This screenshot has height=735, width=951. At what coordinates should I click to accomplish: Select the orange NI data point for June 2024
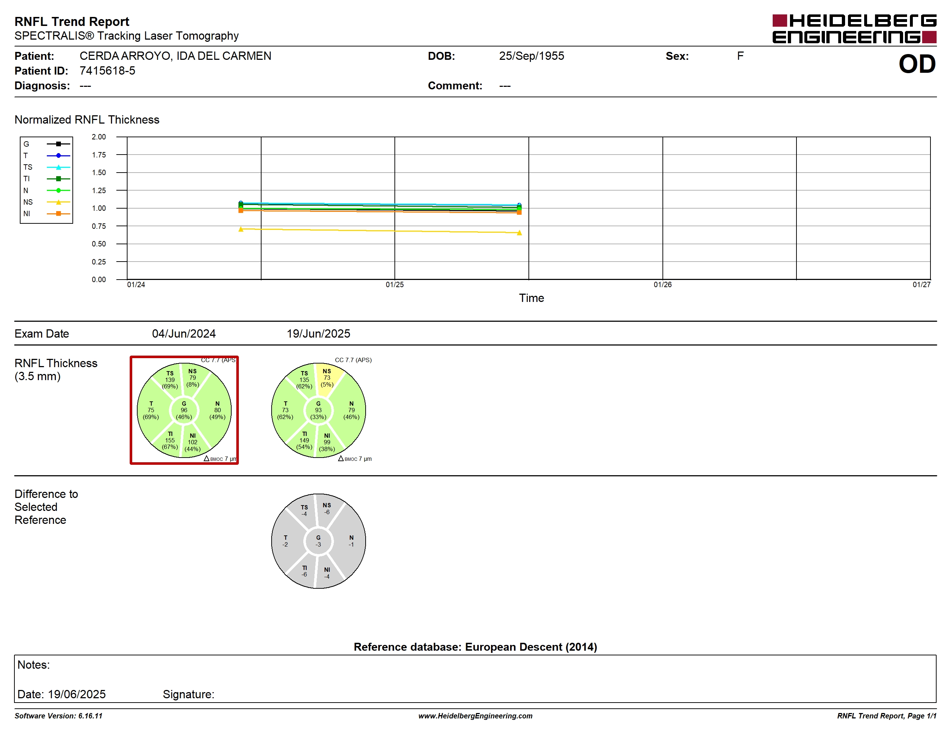pyautogui.click(x=241, y=210)
